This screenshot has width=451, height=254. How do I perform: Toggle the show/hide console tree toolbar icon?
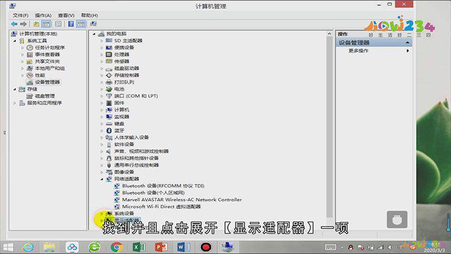(x=46, y=24)
